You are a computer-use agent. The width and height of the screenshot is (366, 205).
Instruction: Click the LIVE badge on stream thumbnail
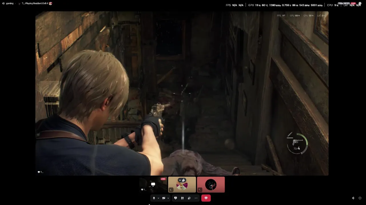click(163, 179)
